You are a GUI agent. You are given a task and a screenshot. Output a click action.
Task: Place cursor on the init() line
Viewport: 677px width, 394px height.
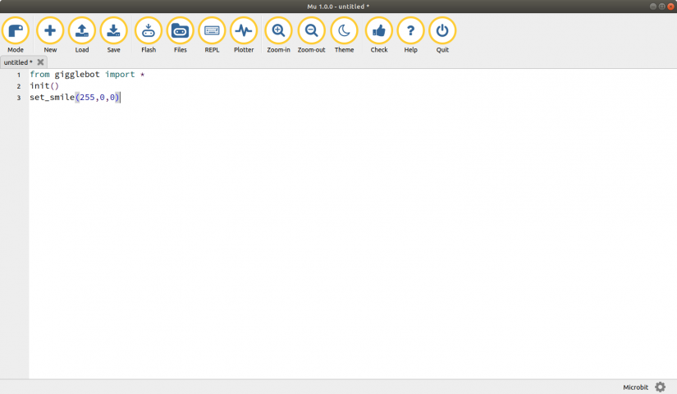point(44,86)
